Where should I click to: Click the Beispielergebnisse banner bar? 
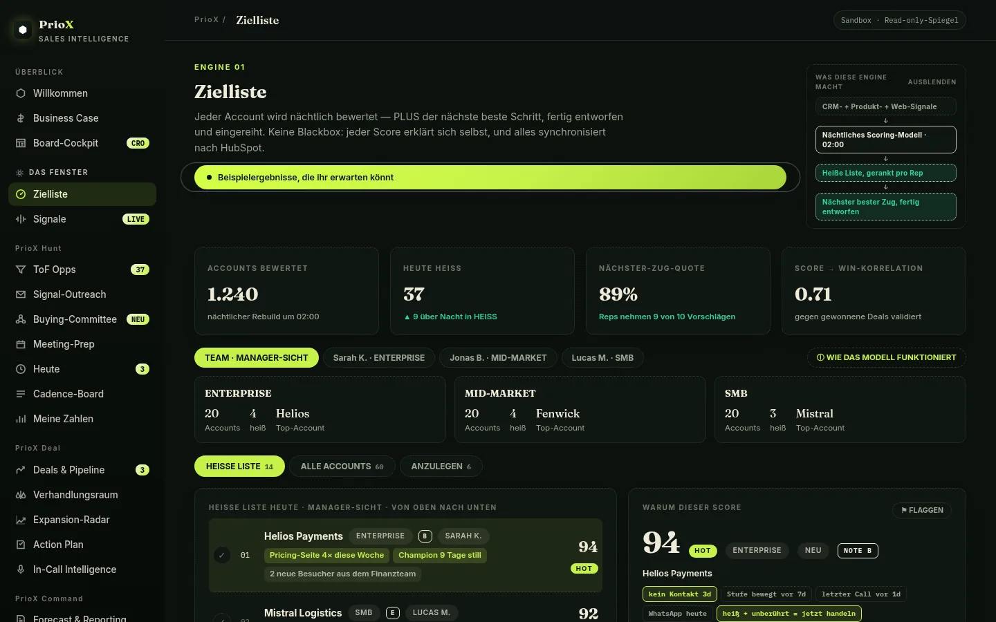[490, 178]
